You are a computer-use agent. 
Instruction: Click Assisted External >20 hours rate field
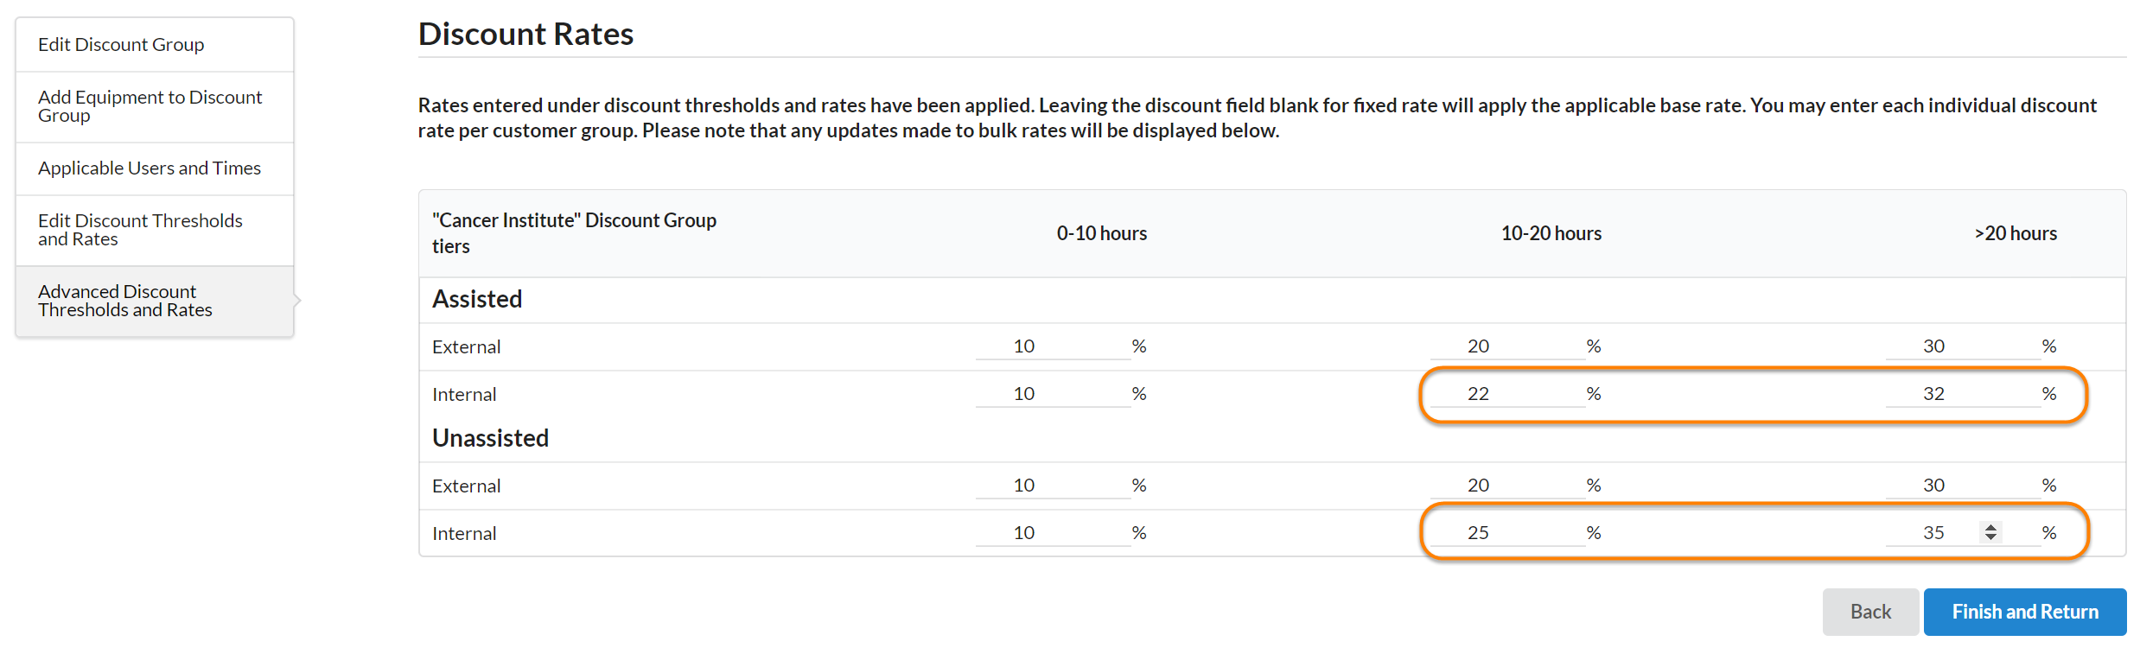tap(1961, 346)
